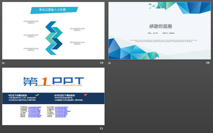The width and height of the screenshot is (213, 133).
Task: Click the animation star icon under slide 20
Action: [110, 63]
